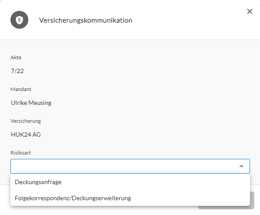Click client name Ulrike Meusing
This screenshot has width=260, height=215.
pos(31,103)
